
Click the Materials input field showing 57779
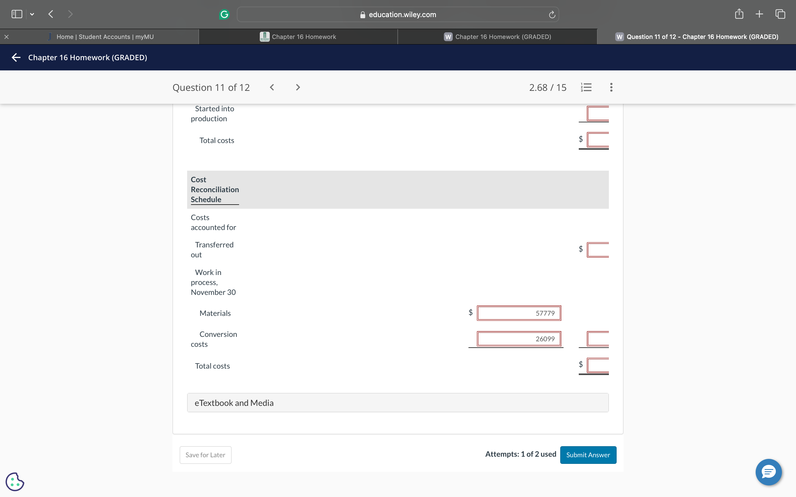(x=519, y=313)
